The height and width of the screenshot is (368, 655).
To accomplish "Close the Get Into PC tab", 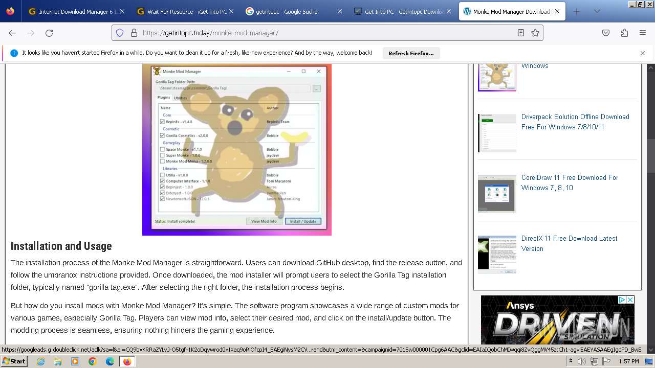I will 448,11.
